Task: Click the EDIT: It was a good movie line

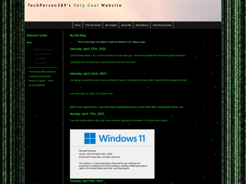Action: click(127, 107)
